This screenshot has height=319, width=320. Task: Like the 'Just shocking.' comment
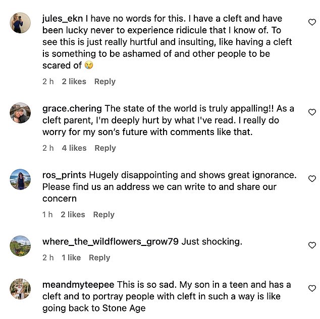click(311, 245)
